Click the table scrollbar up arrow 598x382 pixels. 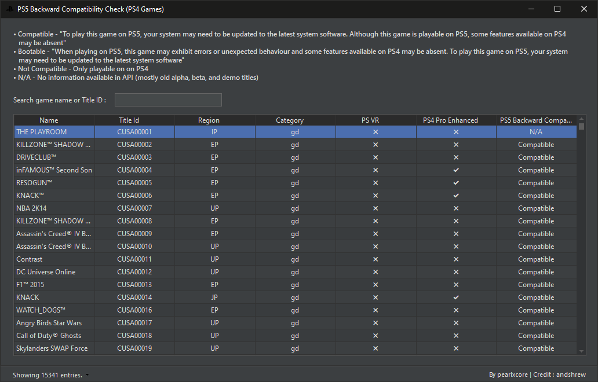coord(581,119)
